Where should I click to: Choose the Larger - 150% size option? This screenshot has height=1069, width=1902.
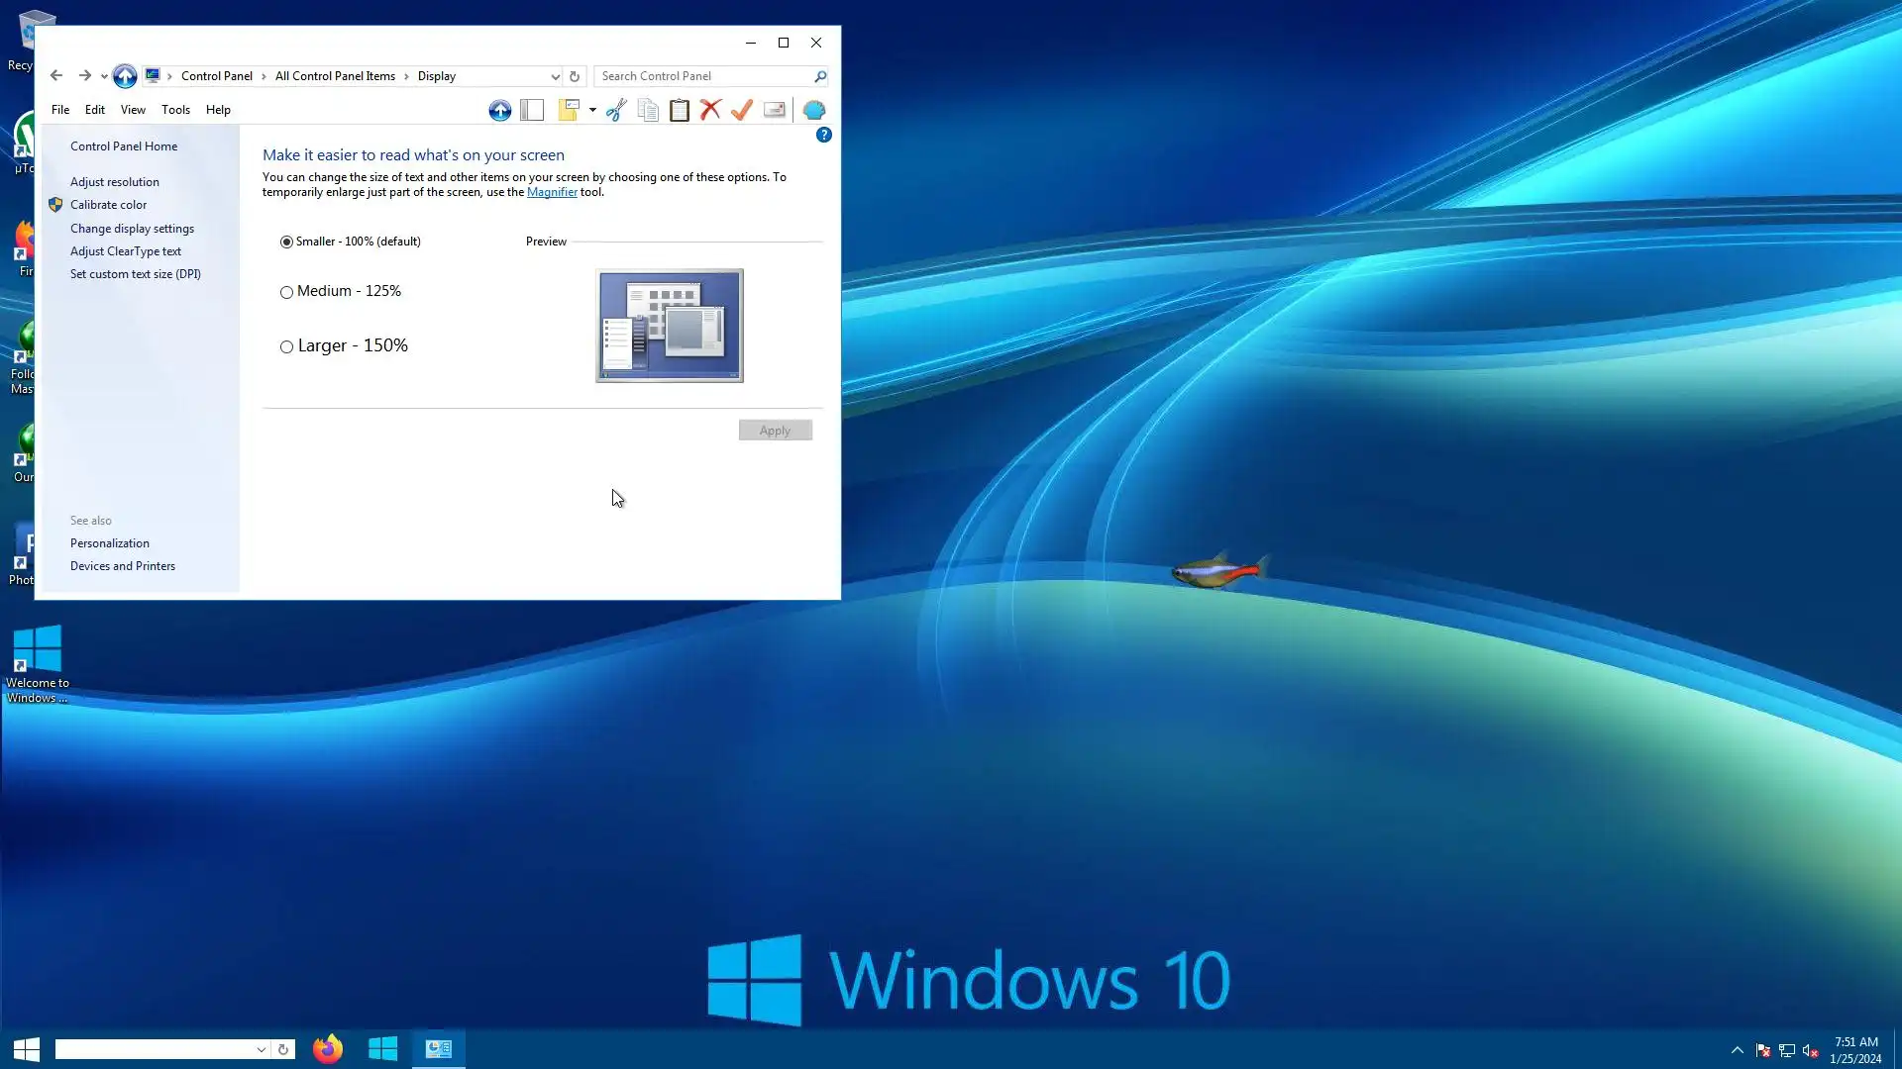coord(286,346)
